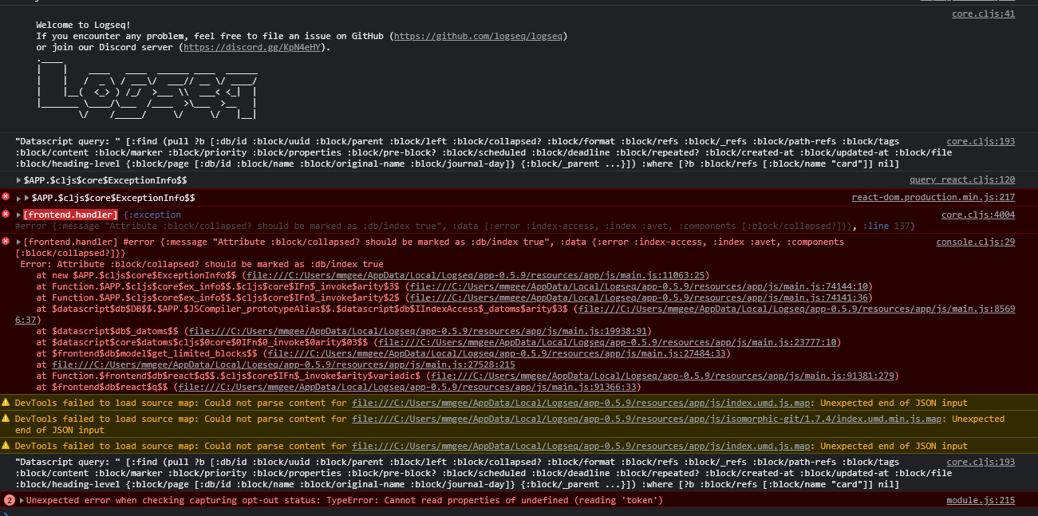Open the IIndexAccess_datoms stack trace file link
Viewport: 1038px width, 516px height.
click(796, 309)
